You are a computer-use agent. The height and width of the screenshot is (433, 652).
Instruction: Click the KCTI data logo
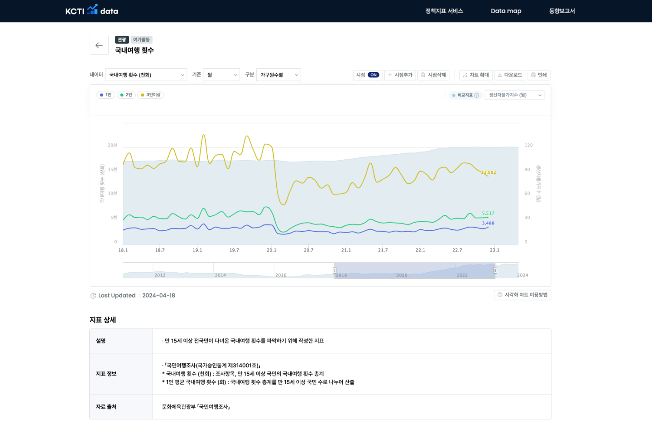(x=91, y=10)
